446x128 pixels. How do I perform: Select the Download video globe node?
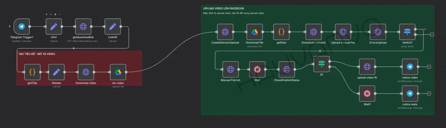[86, 72]
